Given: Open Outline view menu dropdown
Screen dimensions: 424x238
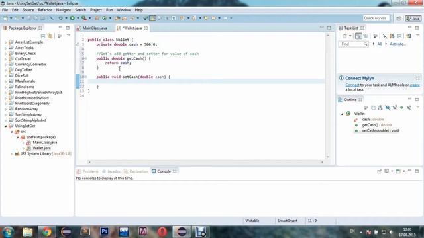Looking at the screenshot, I should tap(417, 107).
